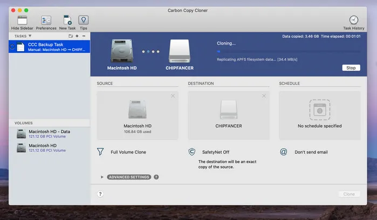Click the SCHEDULE section heading
This screenshot has width=377, height=220.
[290, 84]
